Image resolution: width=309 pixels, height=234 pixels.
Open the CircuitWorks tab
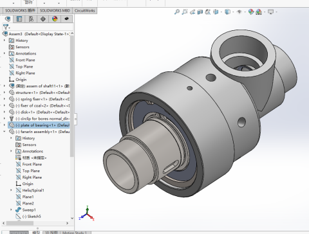85,10
